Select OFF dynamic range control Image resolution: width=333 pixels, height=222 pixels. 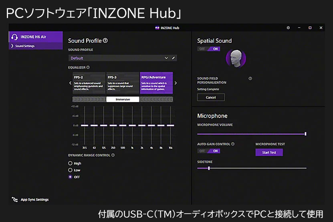click(x=70, y=177)
